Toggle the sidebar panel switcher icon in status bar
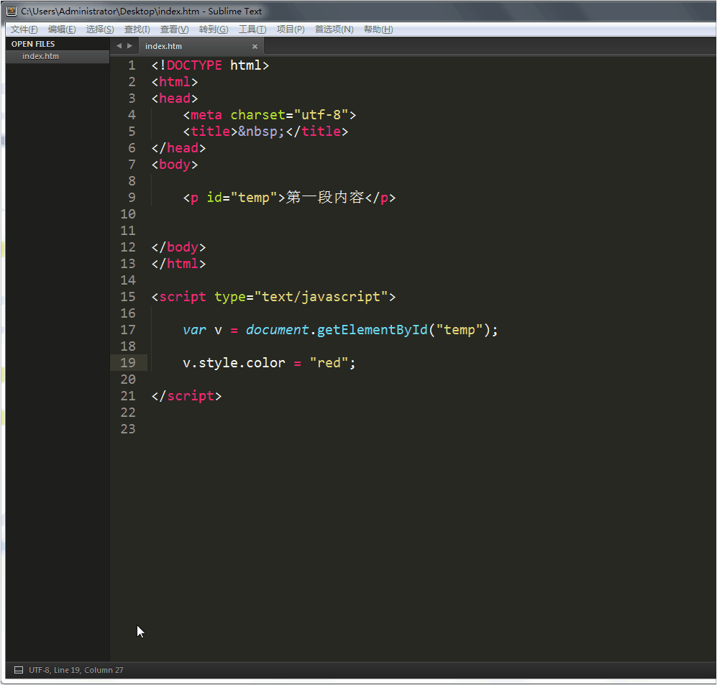717x685 pixels. click(x=19, y=670)
